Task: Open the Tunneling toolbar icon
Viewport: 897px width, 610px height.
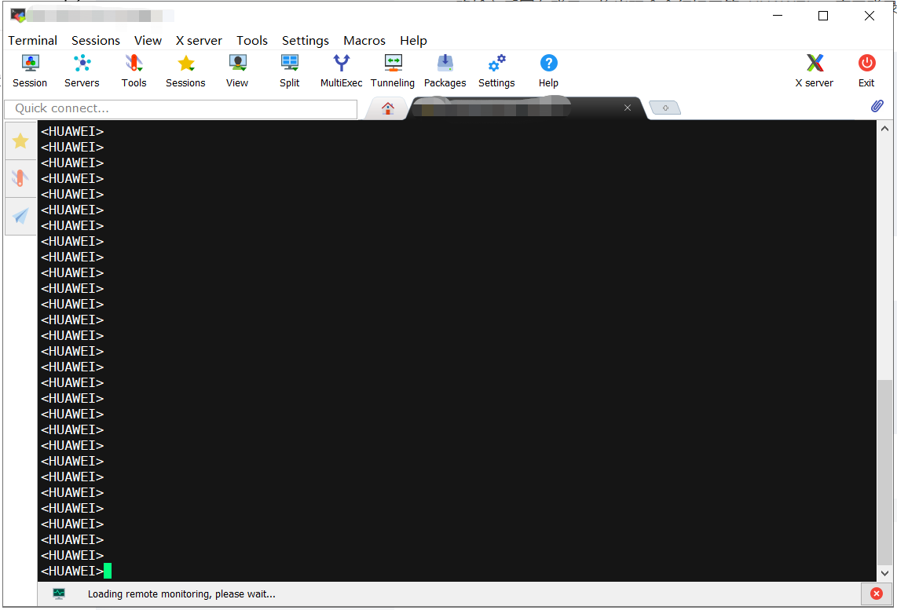Action: click(393, 71)
